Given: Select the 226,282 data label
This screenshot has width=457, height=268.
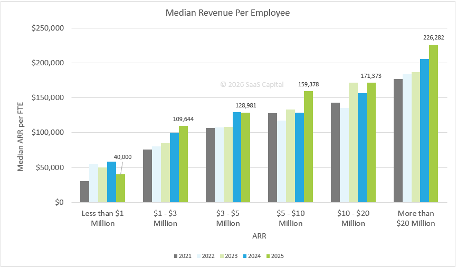Looking at the screenshot, I should tap(434, 37).
